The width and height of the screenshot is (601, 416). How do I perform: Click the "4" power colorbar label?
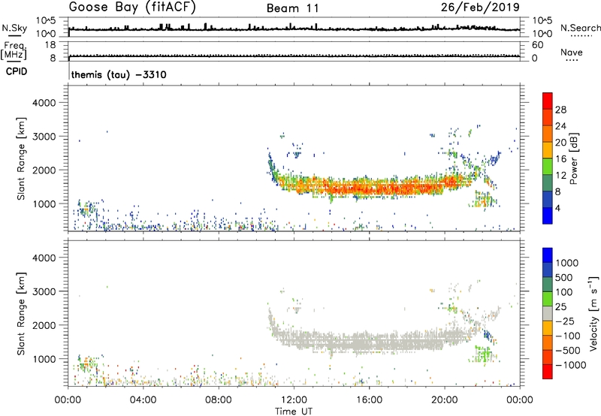pyautogui.click(x=557, y=209)
